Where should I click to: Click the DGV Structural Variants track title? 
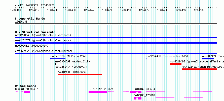coord(35,32)
